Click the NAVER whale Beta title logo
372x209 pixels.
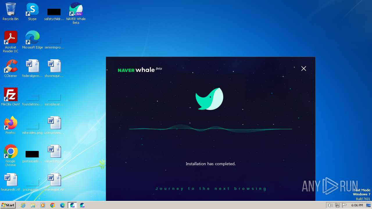pyautogui.click(x=140, y=69)
